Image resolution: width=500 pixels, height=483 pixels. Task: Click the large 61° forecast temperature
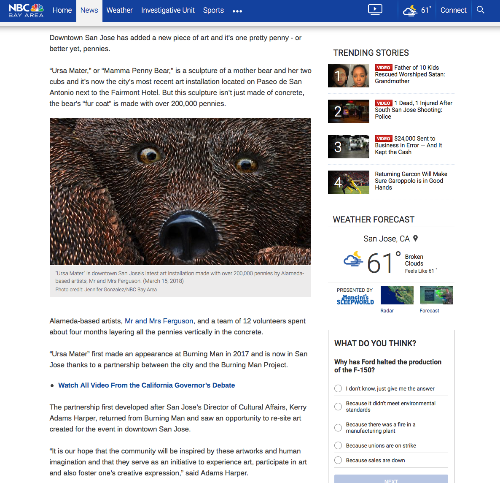coord(384,263)
